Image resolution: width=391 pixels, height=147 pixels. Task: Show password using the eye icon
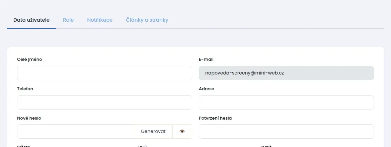182,131
